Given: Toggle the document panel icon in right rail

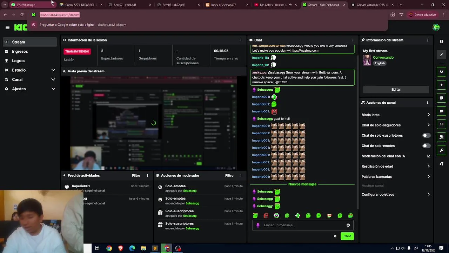Looking at the screenshot, I should click(x=441, y=98).
